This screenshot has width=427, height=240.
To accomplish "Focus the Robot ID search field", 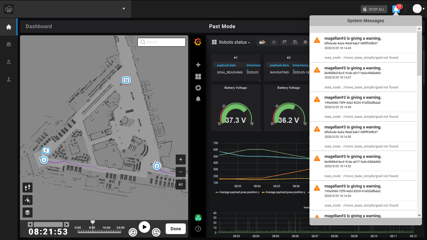I will pos(162,42).
